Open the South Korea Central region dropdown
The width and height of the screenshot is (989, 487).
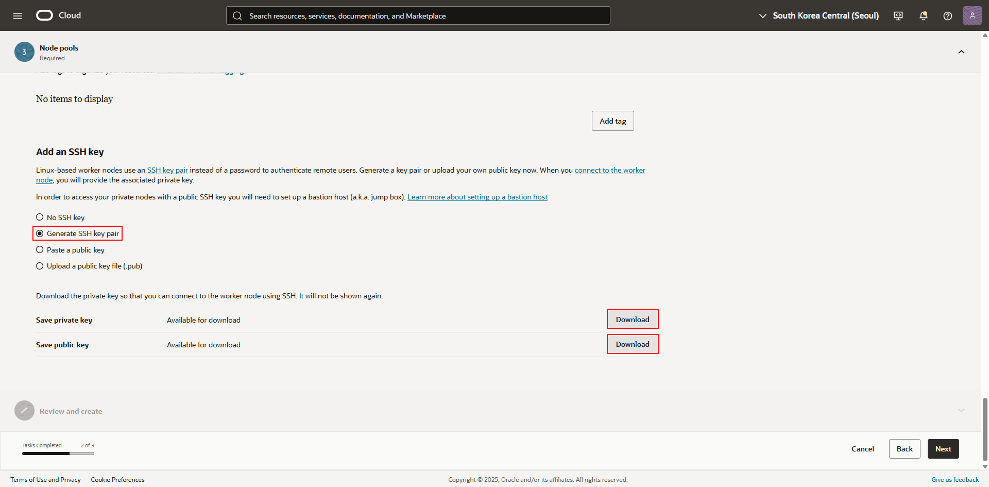[x=819, y=16]
